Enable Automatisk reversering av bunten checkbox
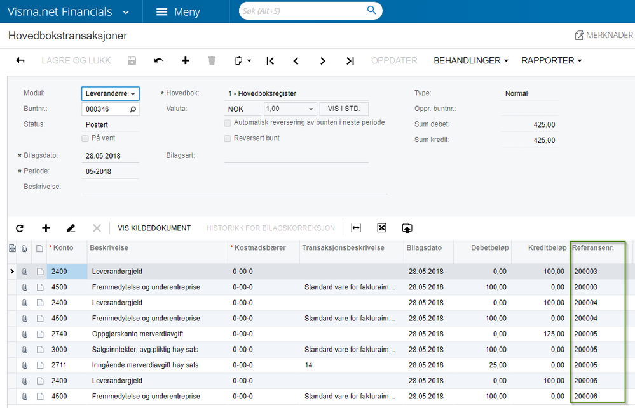The image size is (635, 408). click(228, 123)
